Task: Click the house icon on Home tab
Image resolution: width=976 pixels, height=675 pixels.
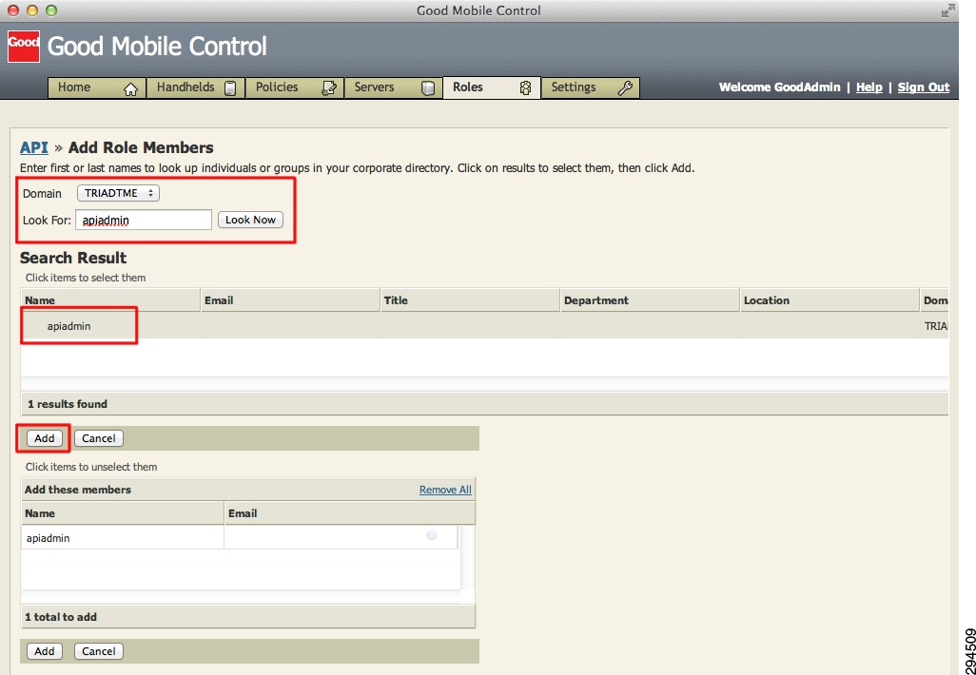Action: point(130,89)
